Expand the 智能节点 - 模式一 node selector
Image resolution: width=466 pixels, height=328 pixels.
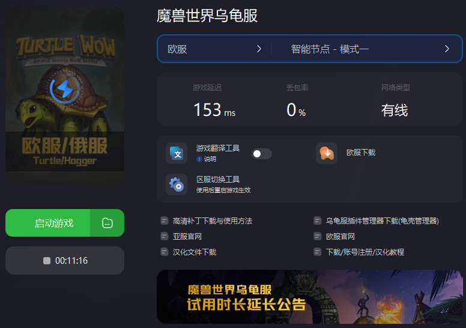tap(367, 49)
